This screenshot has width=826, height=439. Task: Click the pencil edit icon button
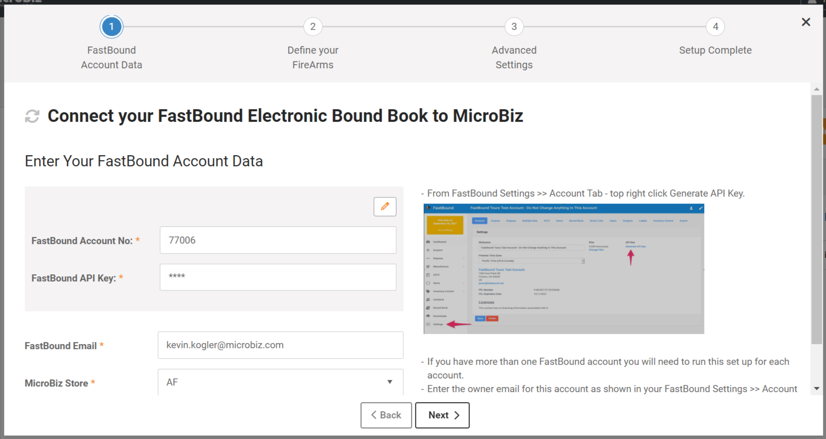click(385, 207)
